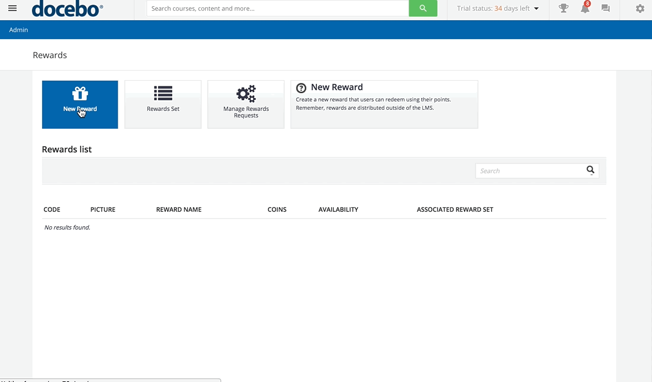This screenshot has height=382, width=652.
Task: Expand the Trial status dropdown arrow
Action: (537, 8)
